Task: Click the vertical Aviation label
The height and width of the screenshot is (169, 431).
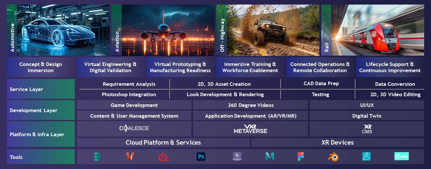Action: pos(117,42)
